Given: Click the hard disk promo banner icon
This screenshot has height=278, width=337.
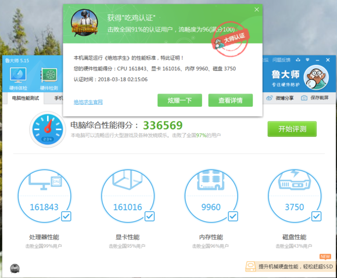Looking at the screenshot, I should coord(250,266).
